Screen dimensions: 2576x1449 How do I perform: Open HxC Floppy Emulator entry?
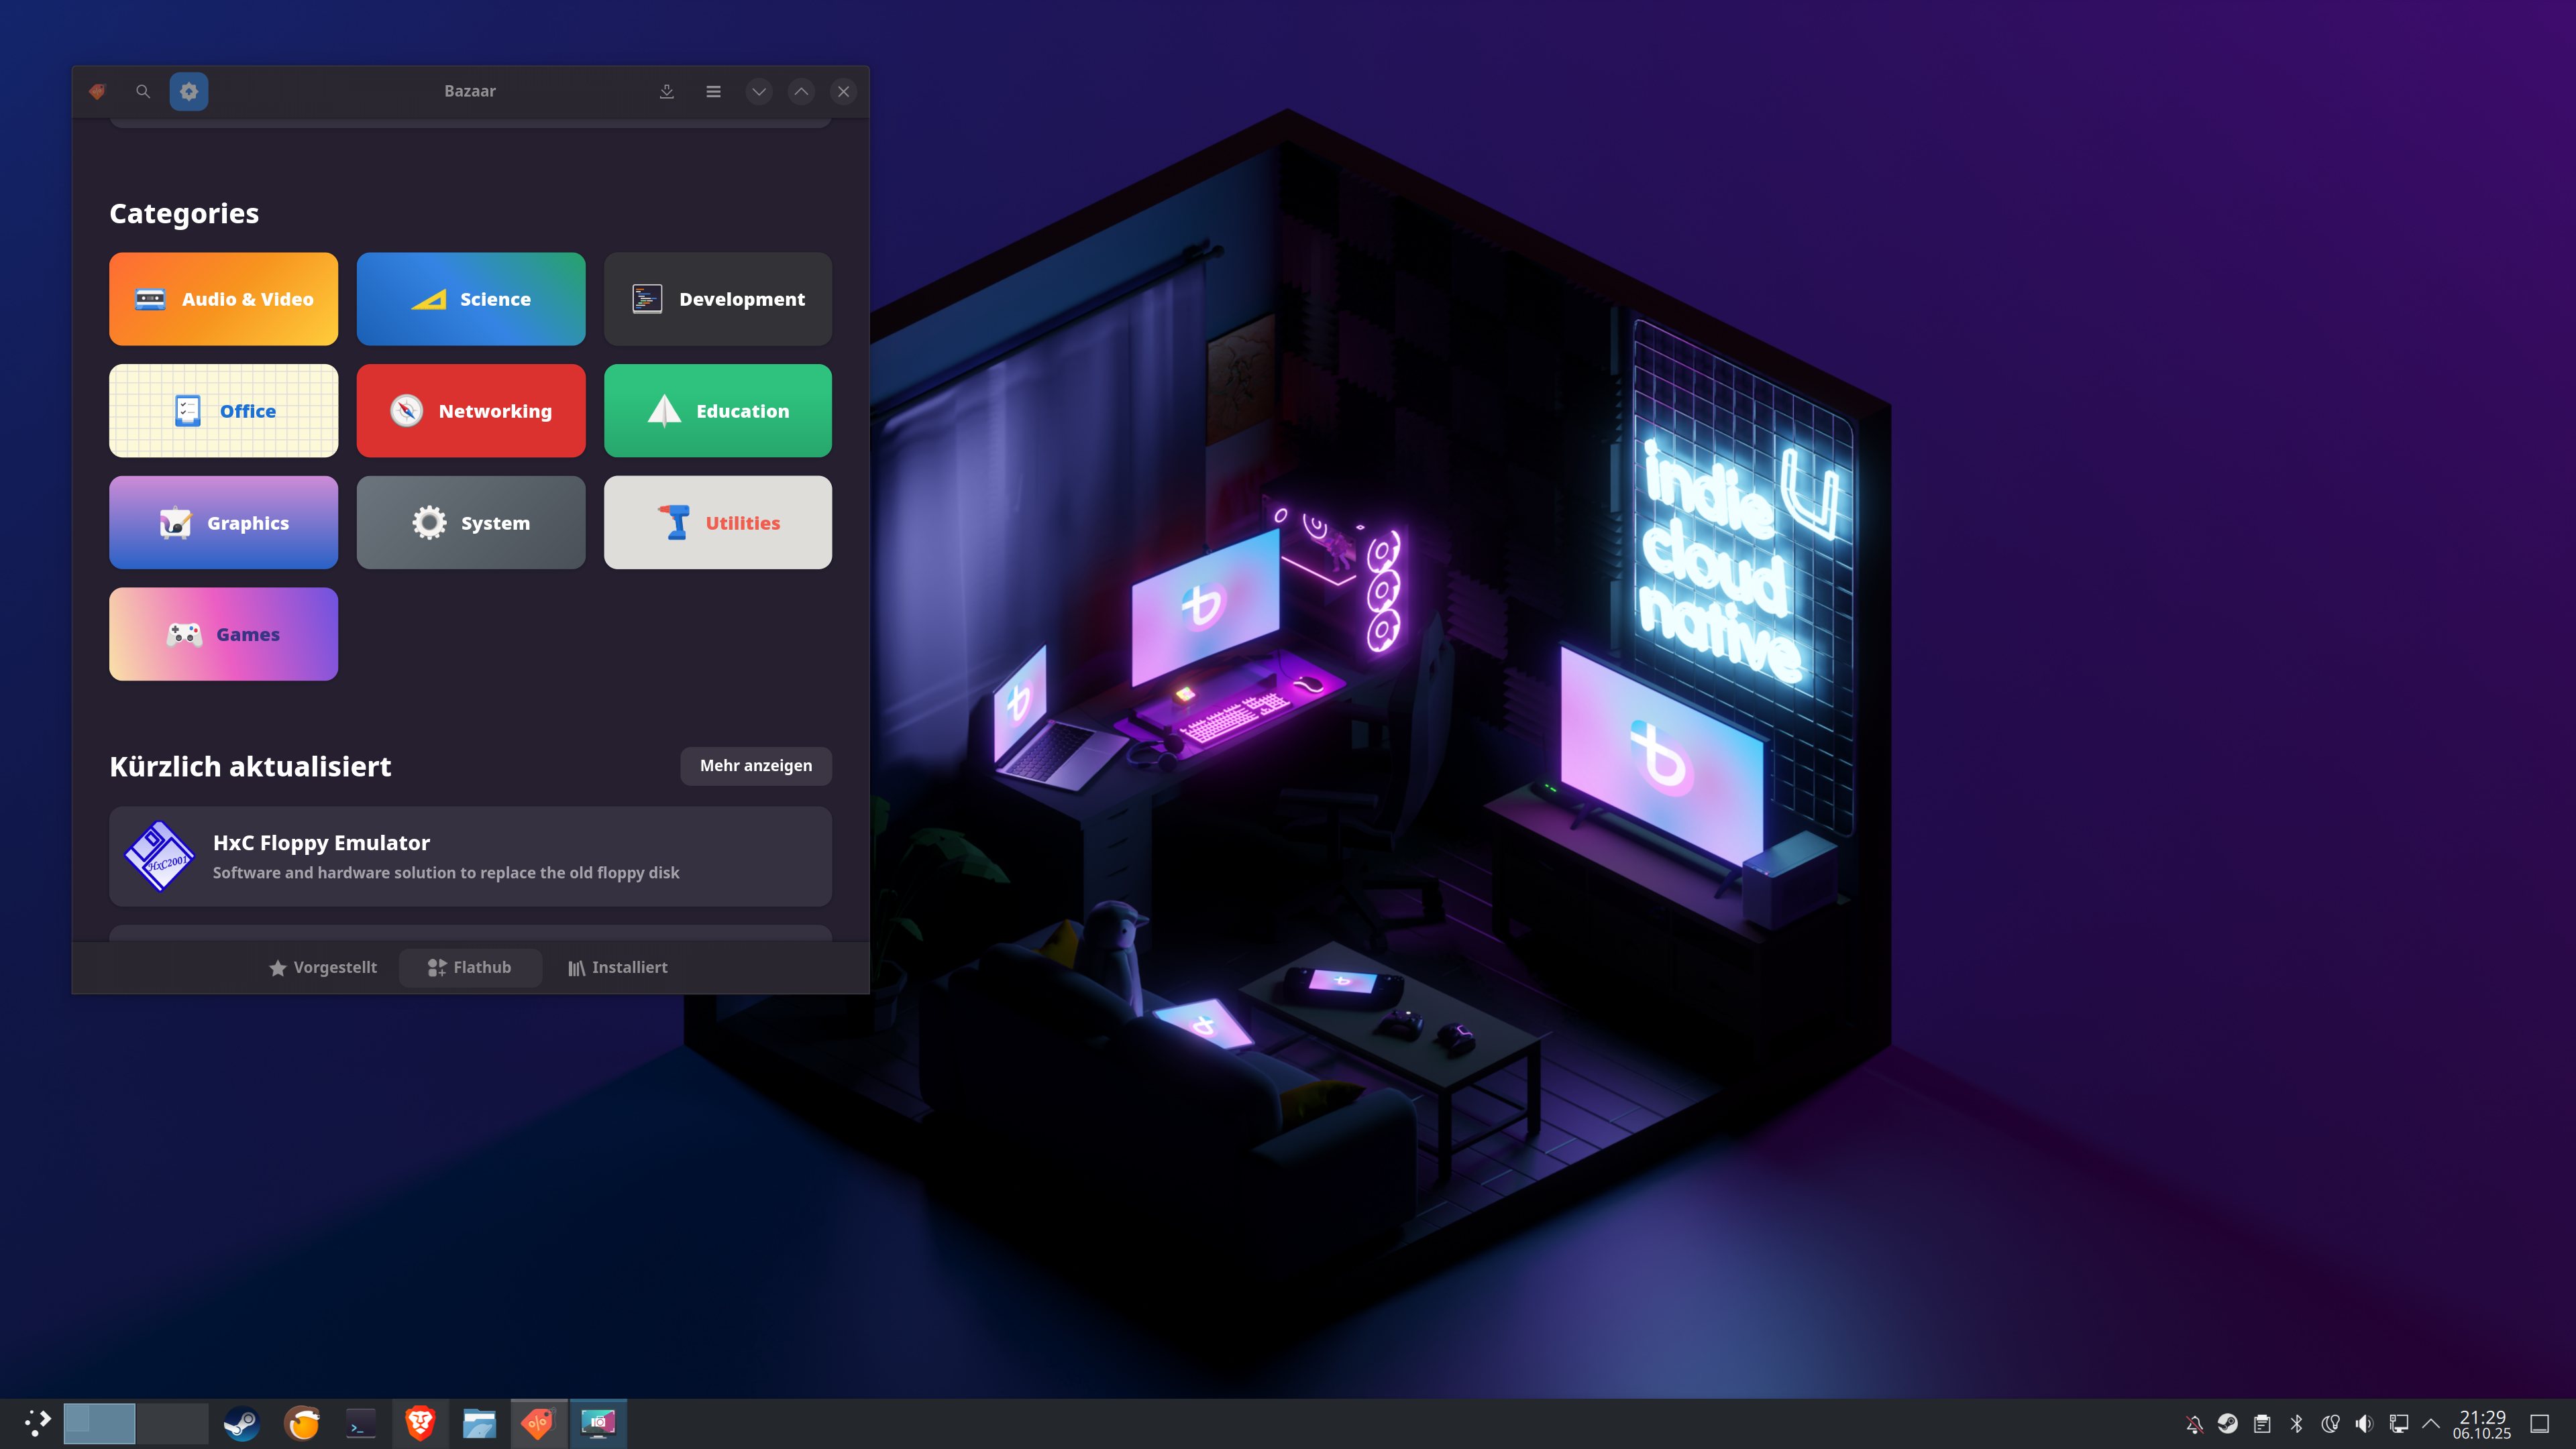[x=470, y=856]
